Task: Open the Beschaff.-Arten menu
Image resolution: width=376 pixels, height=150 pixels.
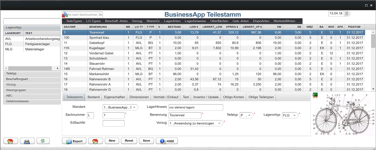Action: pyautogui.click(x=117, y=21)
